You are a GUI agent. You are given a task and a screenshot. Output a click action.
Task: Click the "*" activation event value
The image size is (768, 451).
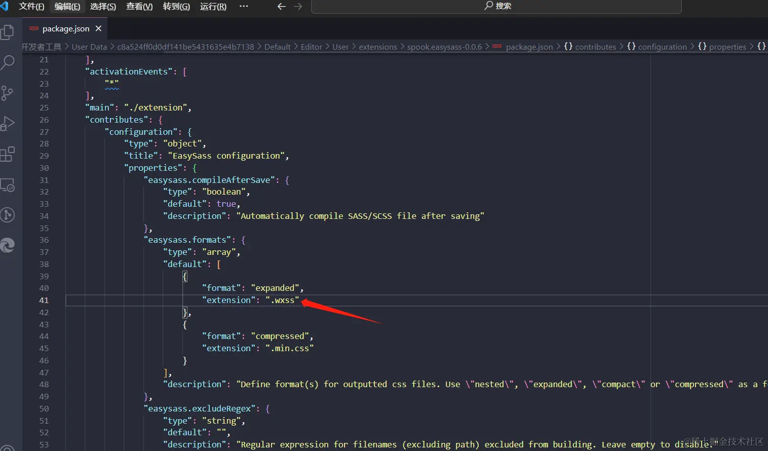click(112, 84)
